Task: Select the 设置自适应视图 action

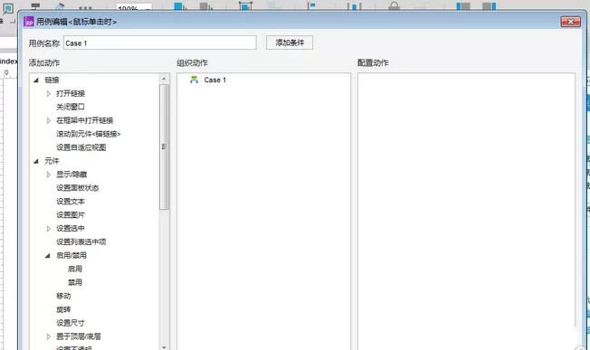Action: [x=81, y=147]
